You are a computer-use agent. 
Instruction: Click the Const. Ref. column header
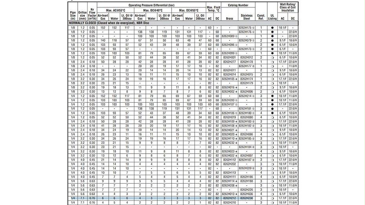261,16
